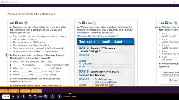179x100 pixels.
Task: Click 'She finishes work at about six o'clock.'
Action: pyautogui.click(x=31, y=45)
